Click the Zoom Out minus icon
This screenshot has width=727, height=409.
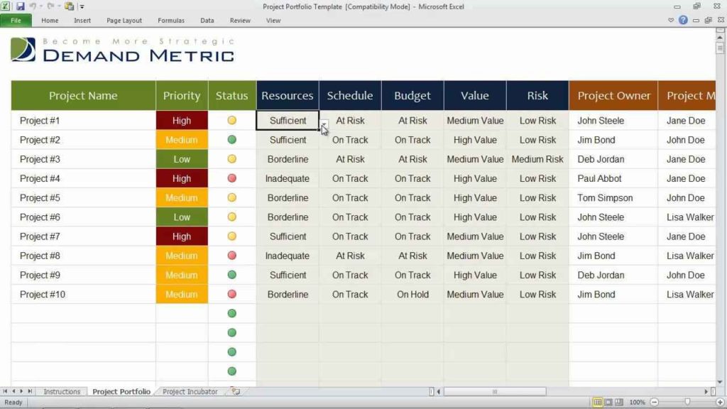(x=654, y=401)
